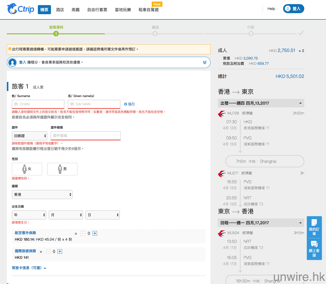Viewport: 326px width, 284px height.
Task: Click the Surname input field
Action: coord(38,104)
